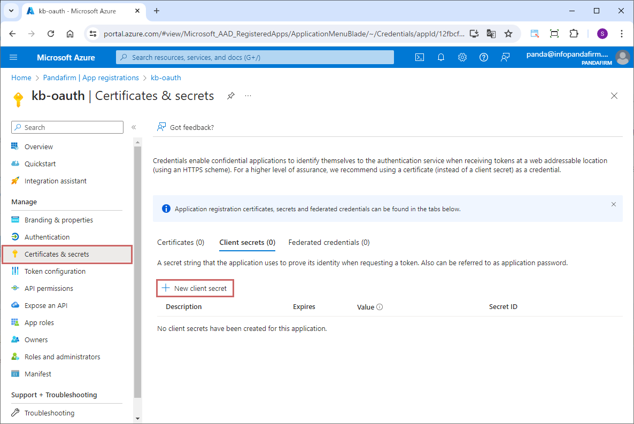This screenshot has height=424, width=634.
Task: Open the feedback icon in header
Action: [x=505, y=57]
